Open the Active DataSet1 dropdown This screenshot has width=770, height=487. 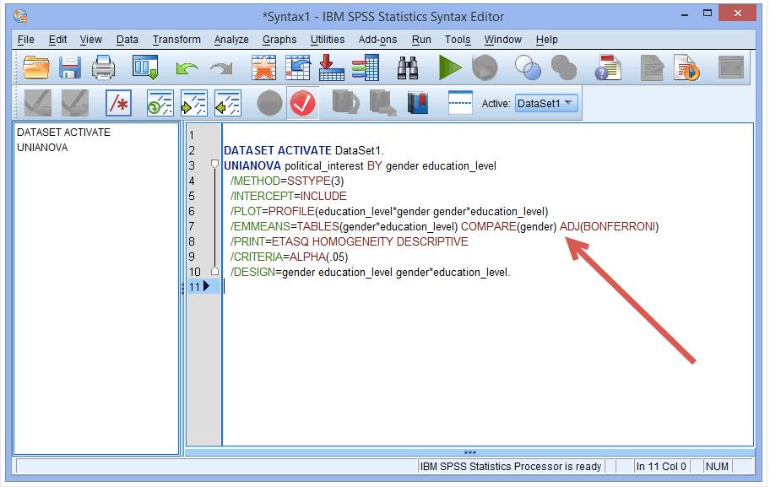[545, 103]
